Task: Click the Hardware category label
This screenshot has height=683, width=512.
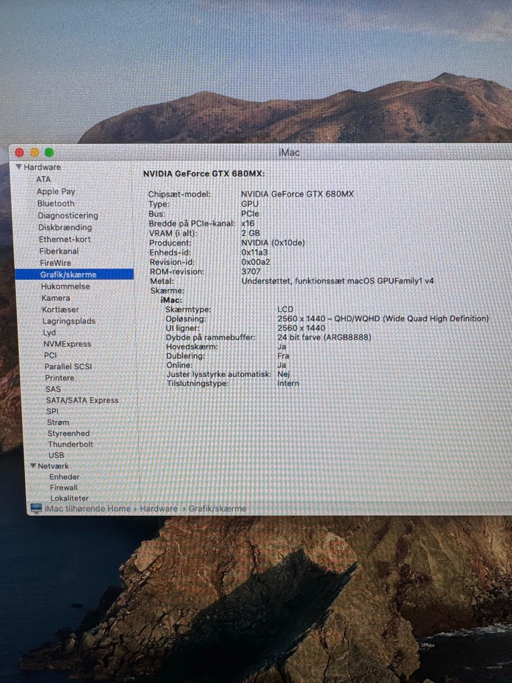Action: tap(42, 167)
